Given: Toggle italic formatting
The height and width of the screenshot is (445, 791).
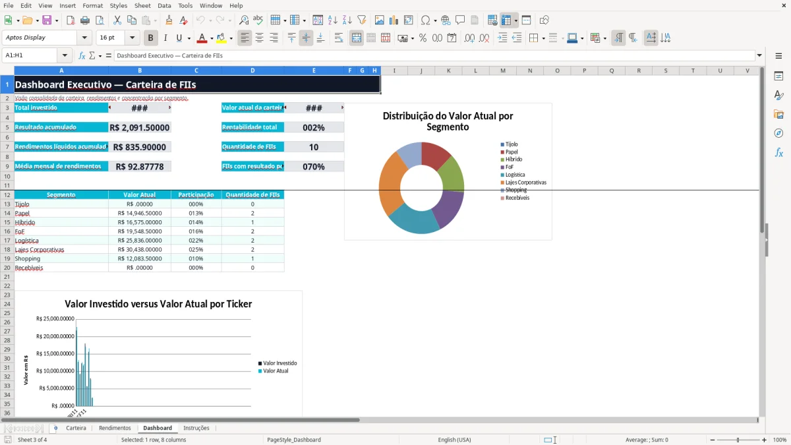Looking at the screenshot, I should tap(165, 38).
